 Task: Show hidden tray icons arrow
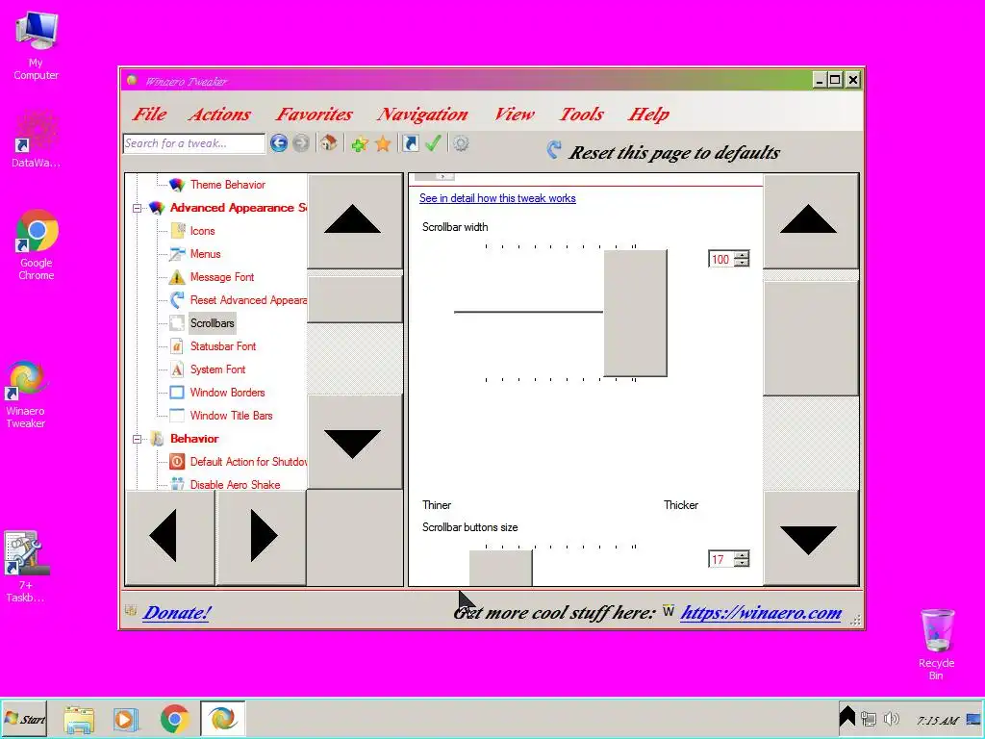(x=846, y=716)
